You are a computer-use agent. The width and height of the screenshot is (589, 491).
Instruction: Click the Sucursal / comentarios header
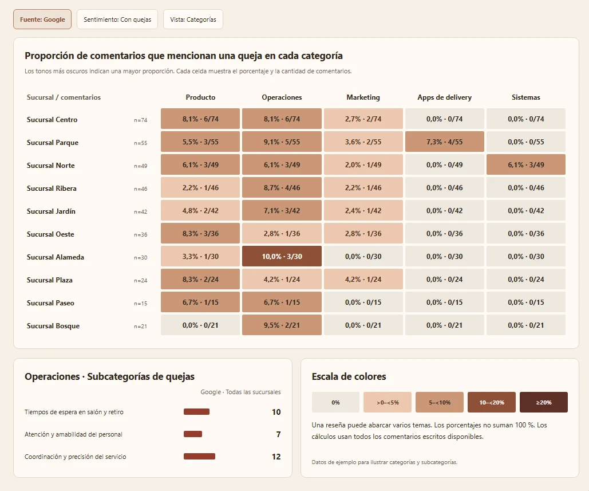[64, 97]
